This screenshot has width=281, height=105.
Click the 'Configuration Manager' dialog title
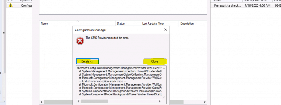coord(91,30)
